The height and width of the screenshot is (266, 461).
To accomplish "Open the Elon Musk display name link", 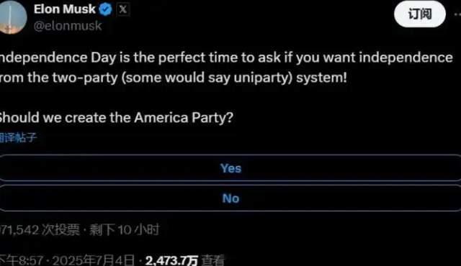I will [x=65, y=9].
